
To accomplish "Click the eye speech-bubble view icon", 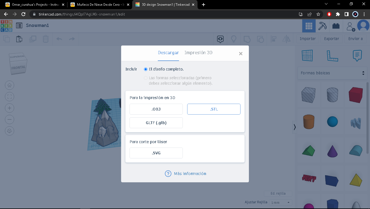I will click(220, 39).
